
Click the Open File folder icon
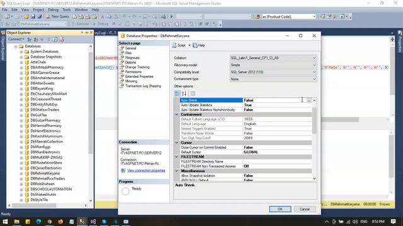[26, 17]
